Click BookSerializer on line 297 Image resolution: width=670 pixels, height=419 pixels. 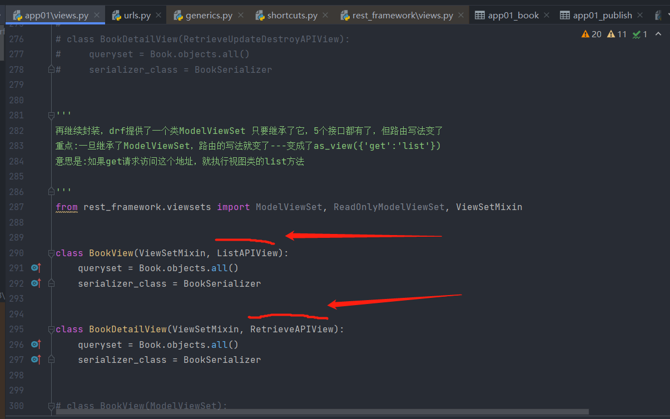[x=222, y=360]
